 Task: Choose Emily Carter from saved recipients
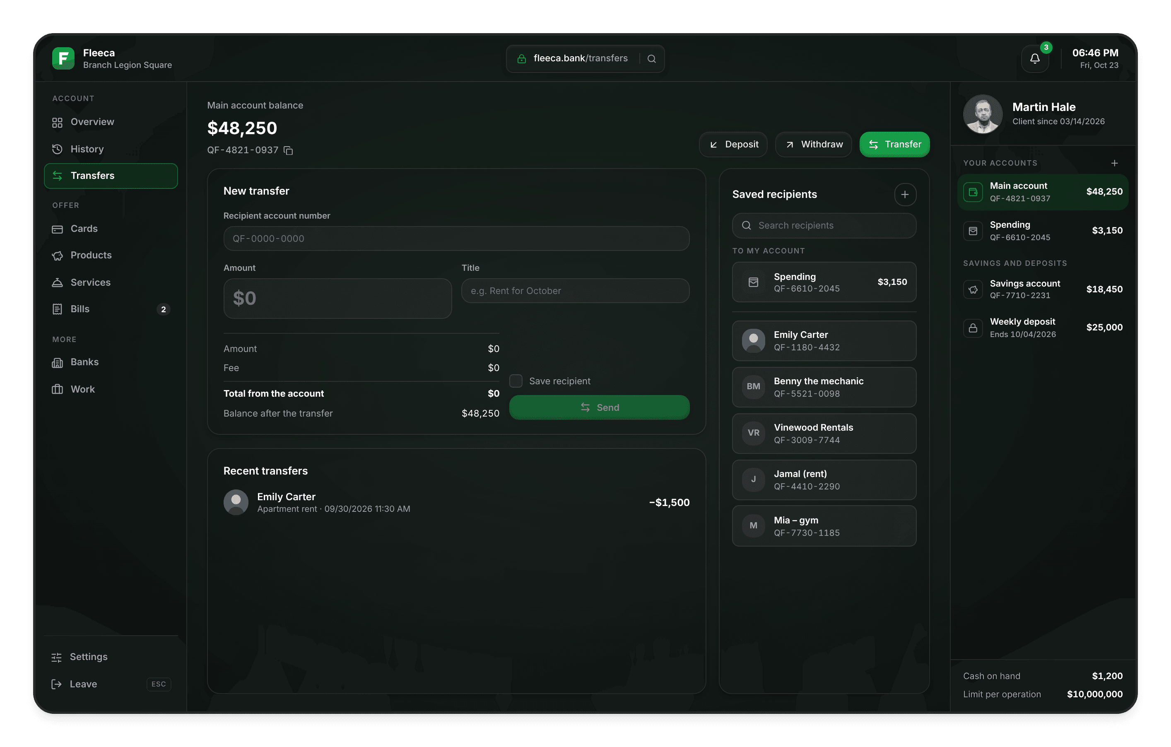824,341
